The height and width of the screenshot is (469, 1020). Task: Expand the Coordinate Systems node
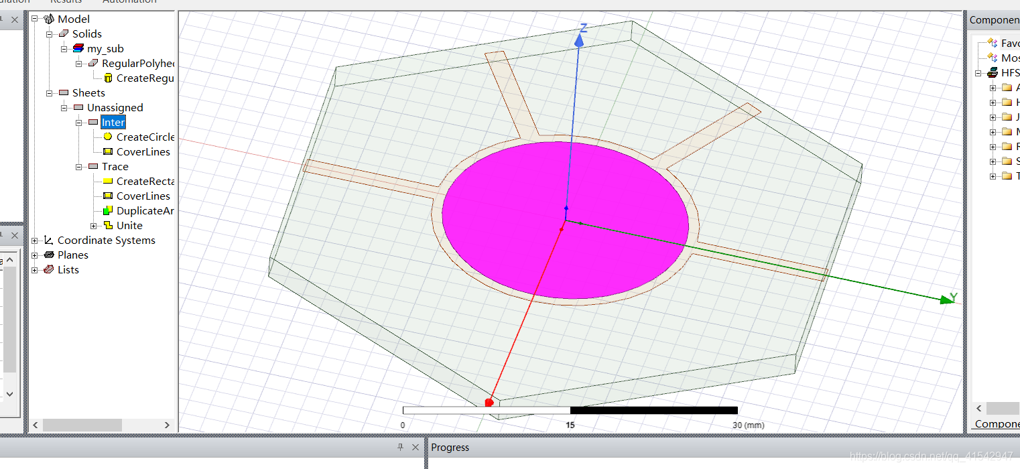point(35,240)
